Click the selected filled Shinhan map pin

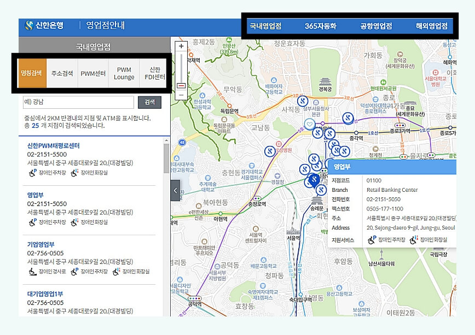tap(314, 180)
